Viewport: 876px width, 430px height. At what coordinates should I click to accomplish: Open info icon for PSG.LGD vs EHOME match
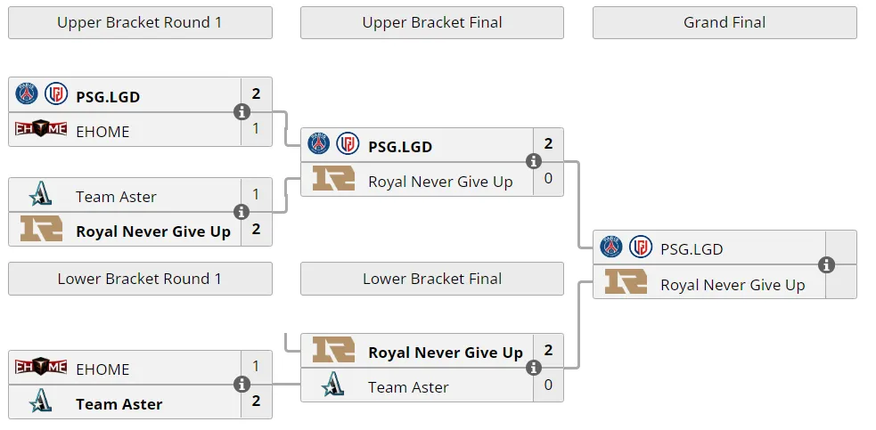pos(242,111)
